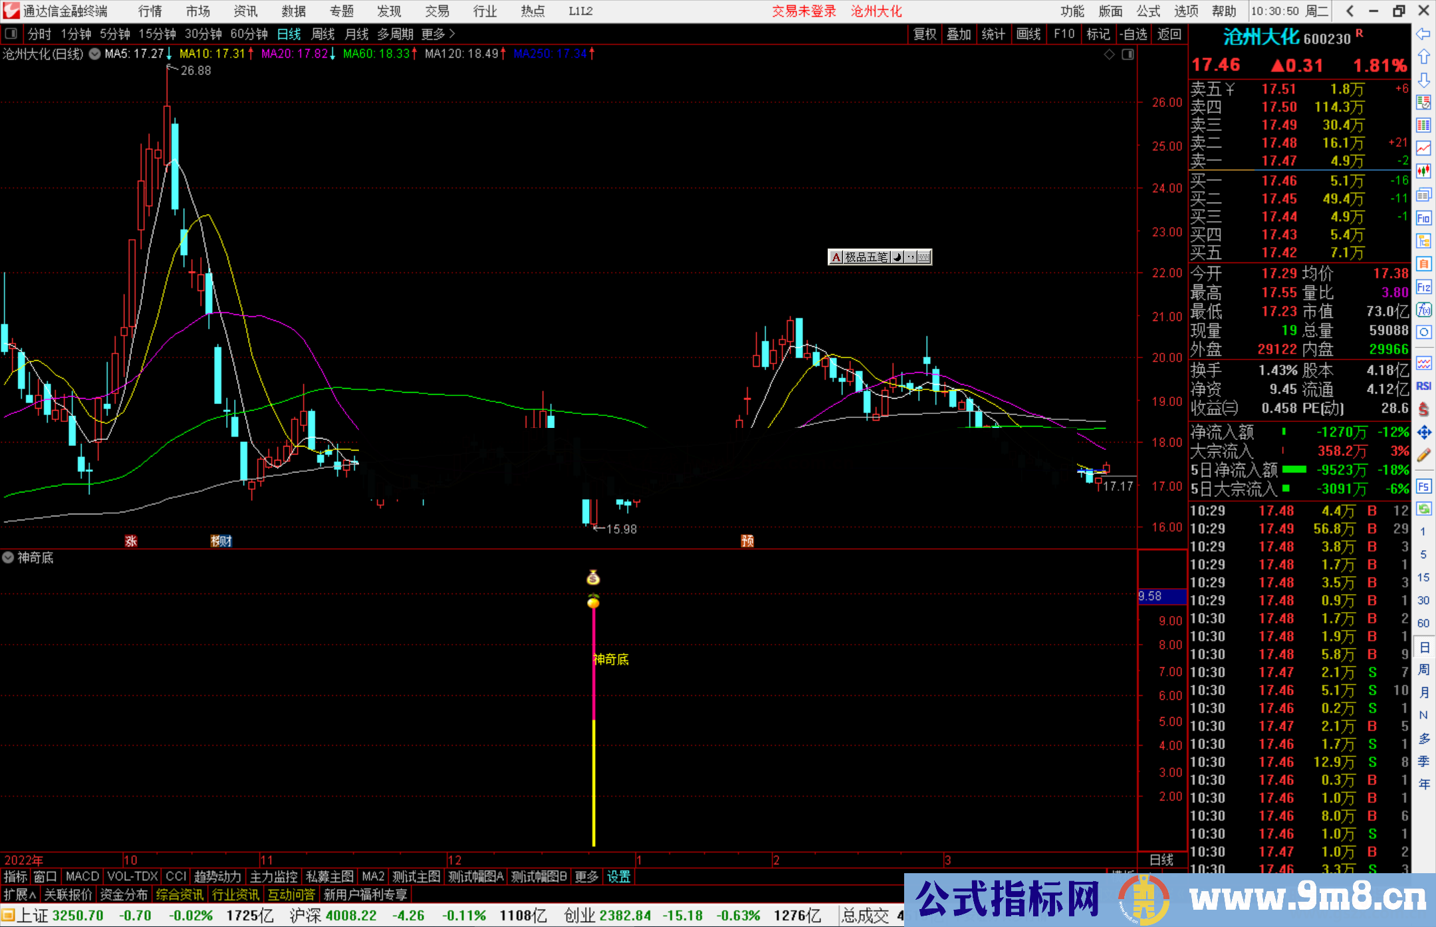Select weekly 周 period in sidebar
The height and width of the screenshot is (927, 1436).
[x=1423, y=670]
